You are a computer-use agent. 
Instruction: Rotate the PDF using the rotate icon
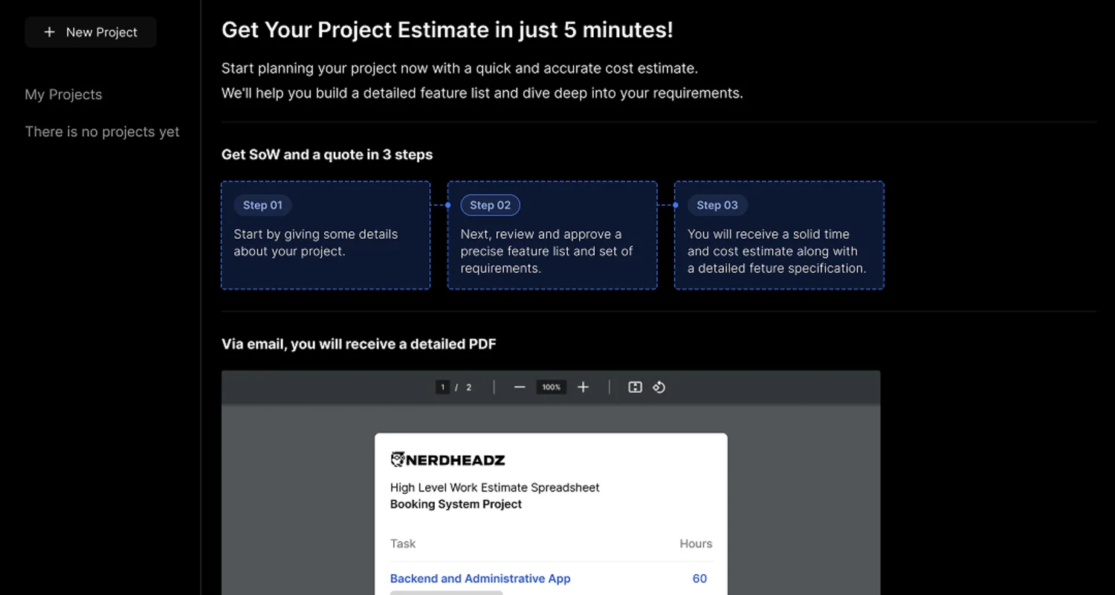tap(659, 387)
